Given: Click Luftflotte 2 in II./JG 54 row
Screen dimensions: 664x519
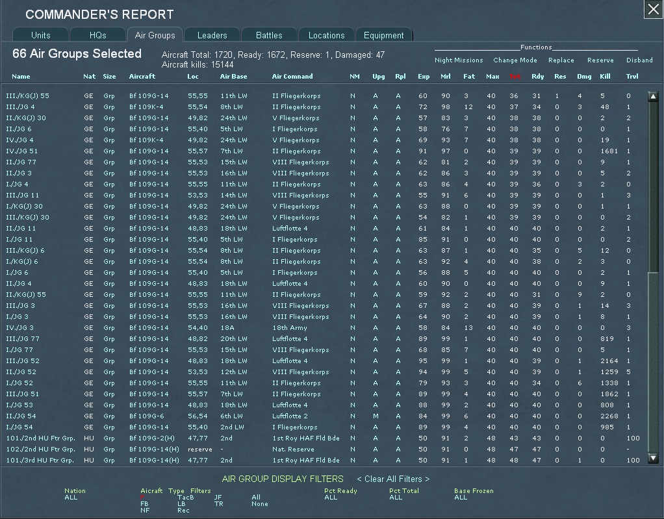Looking at the screenshot, I should pos(290,416).
